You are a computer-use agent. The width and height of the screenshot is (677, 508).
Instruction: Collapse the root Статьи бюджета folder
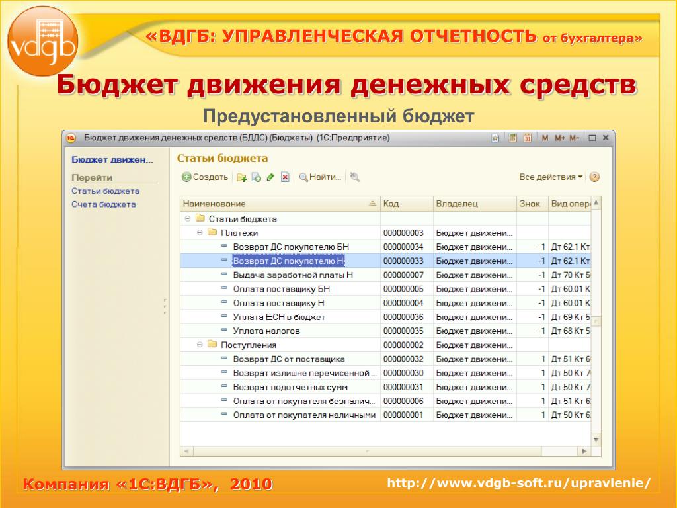(187, 219)
